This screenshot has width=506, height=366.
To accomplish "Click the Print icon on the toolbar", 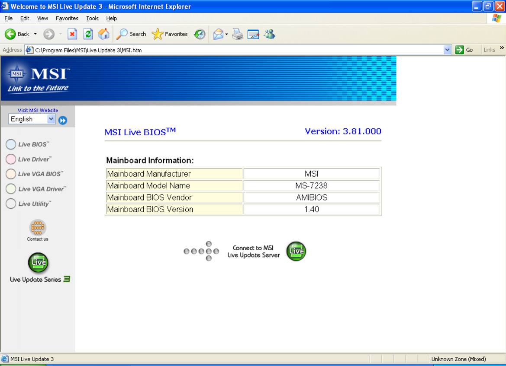I will [x=237, y=34].
